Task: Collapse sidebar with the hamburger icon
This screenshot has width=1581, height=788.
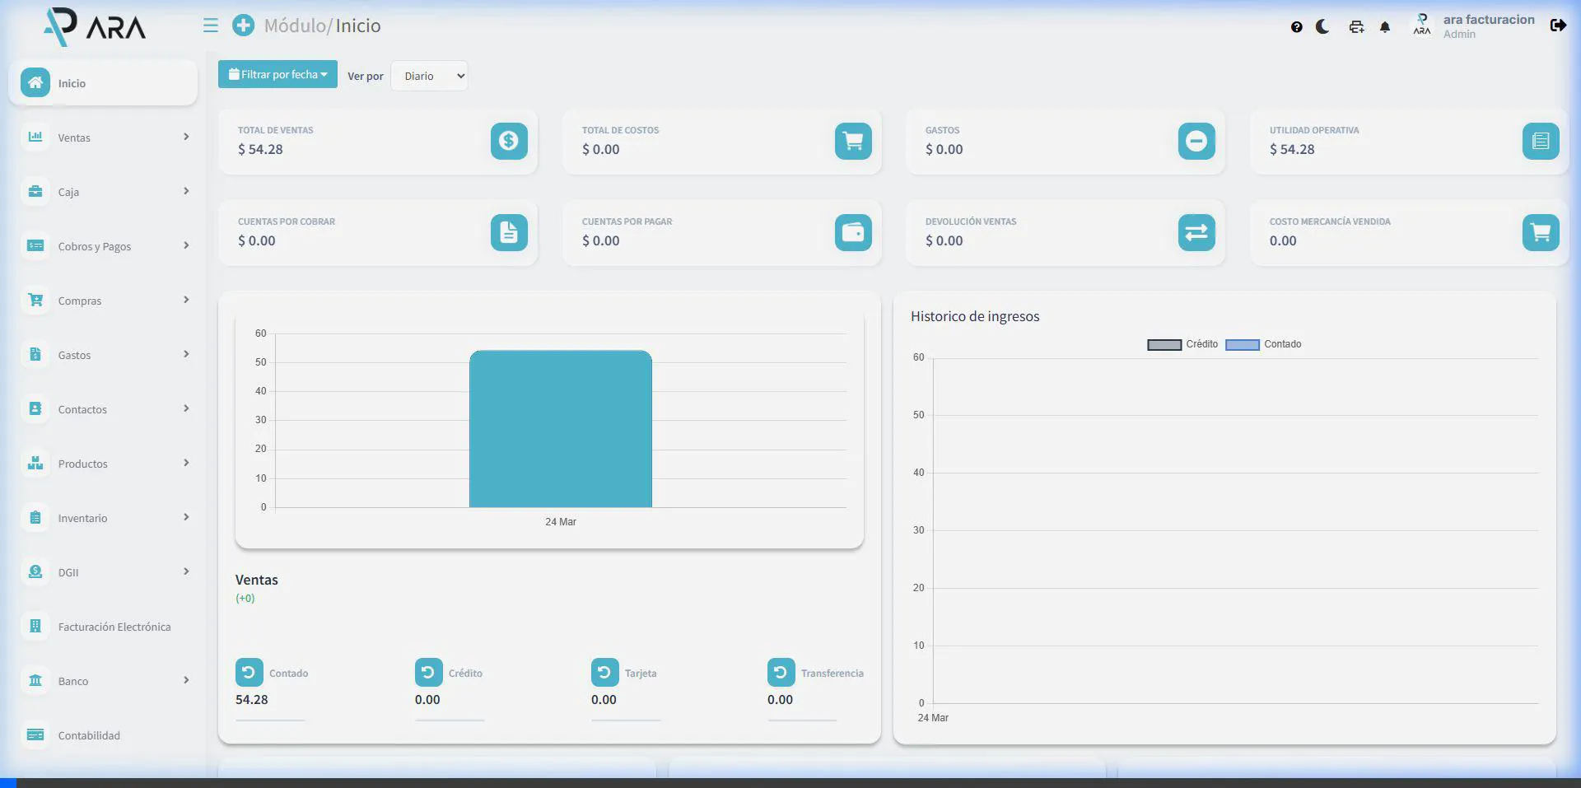Action: point(211,26)
